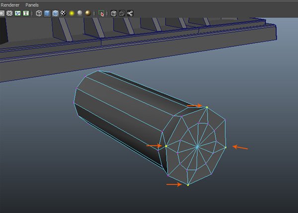Select yellow vertex on left of cap
Viewport: 298px width, 213px height.
click(166, 146)
